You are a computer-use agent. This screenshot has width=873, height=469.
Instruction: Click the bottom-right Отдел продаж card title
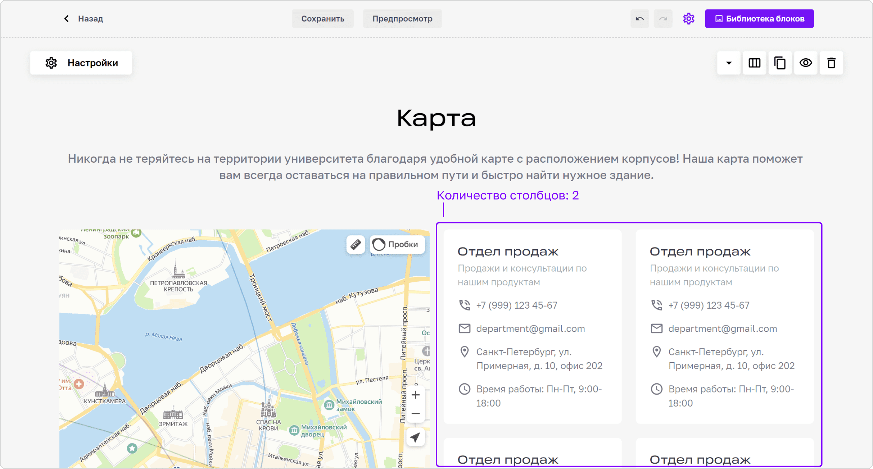click(x=700, y=460)
